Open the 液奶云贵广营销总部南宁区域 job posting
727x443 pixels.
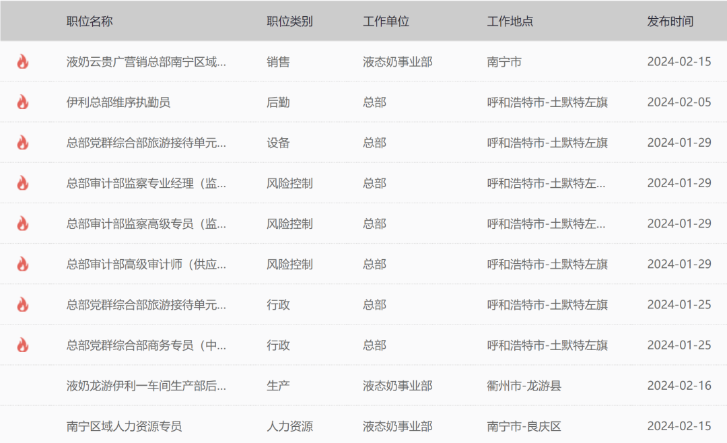click(x=146, y=62)
